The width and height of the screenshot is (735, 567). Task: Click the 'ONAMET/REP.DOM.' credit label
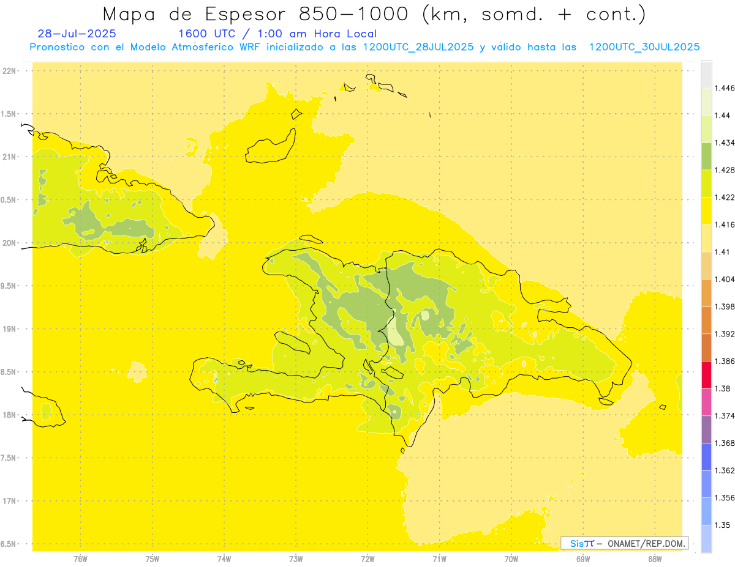(646, 543)
